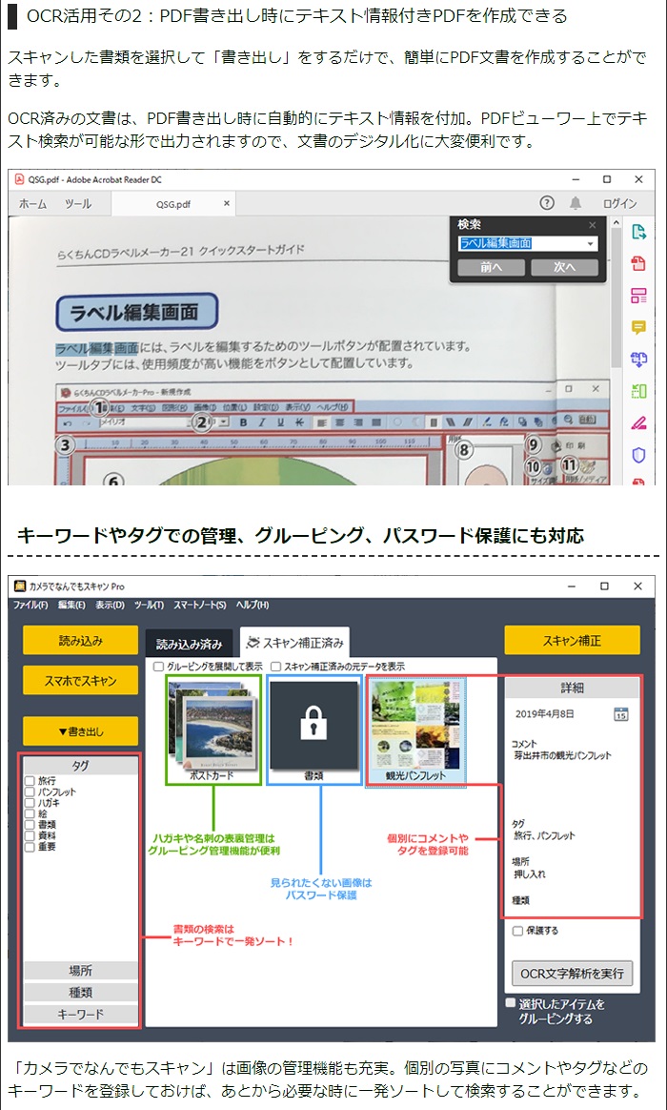Switch to the ツール tab in Acrobat
The width and height of the screenshot is (667, 1110).
78,204
